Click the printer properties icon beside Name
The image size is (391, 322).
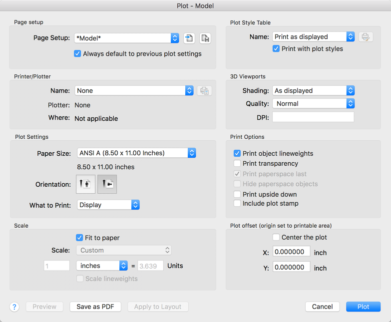(204, 91)
